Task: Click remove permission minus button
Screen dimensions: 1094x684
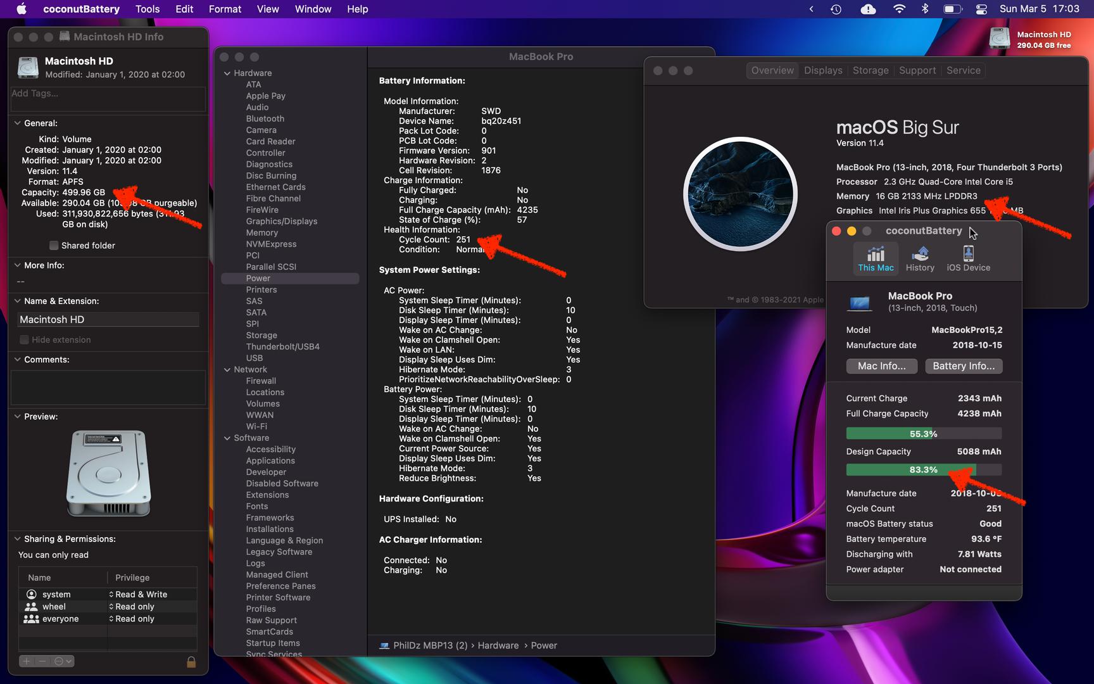Action: [42, 661]
